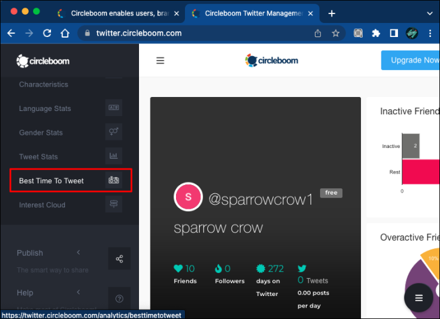Reload the current page
Screen dimensions: 440x319
[47, 33]
